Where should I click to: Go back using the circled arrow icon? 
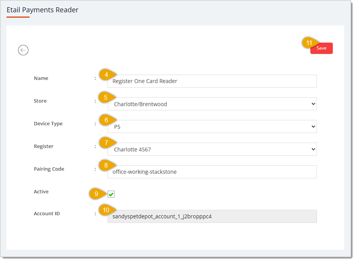coord(23,50)
